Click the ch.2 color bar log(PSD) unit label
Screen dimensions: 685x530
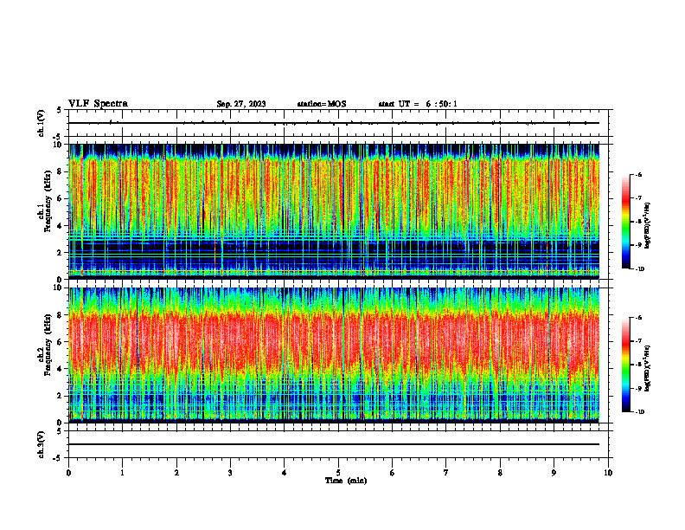pyautogui.click(x=648, y=368)
